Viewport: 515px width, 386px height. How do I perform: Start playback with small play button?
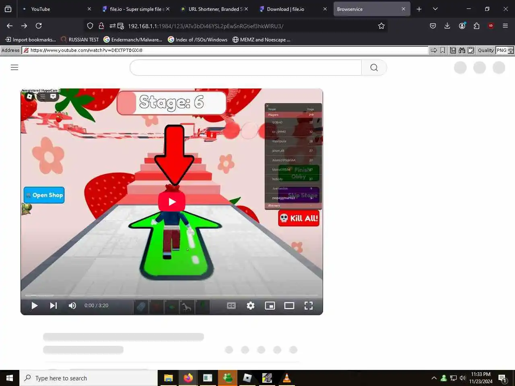point(35,306)
